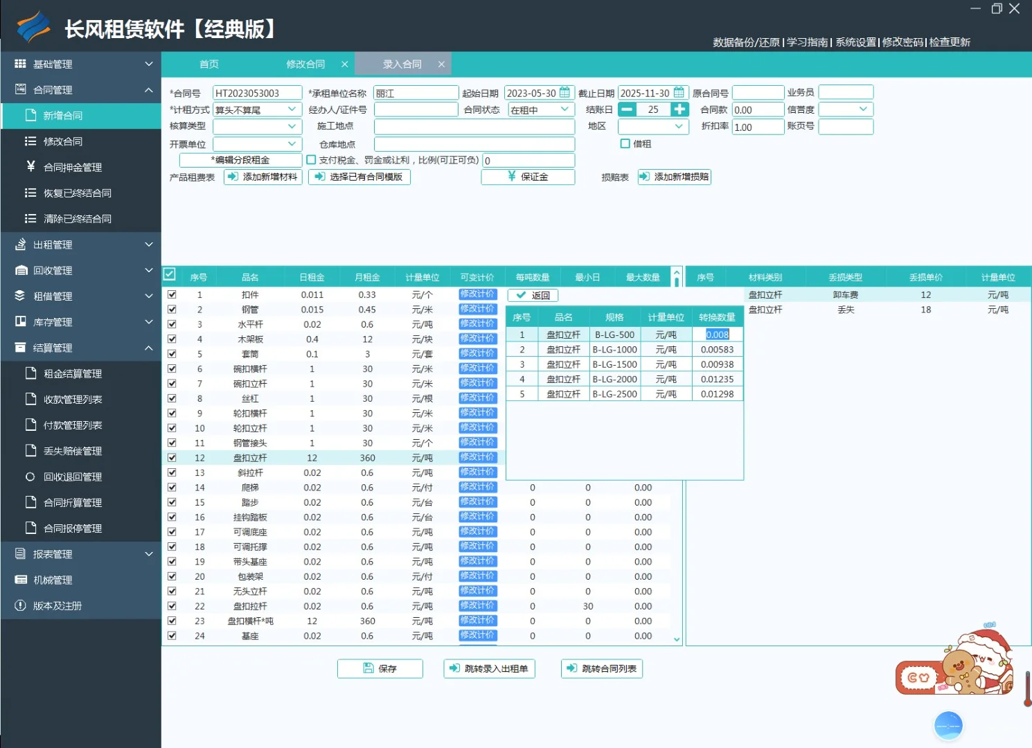This screenshot has height=748, width=1032.
Task: Expand the 出租管理 menu chevron
Action: (x=149, y=244)
